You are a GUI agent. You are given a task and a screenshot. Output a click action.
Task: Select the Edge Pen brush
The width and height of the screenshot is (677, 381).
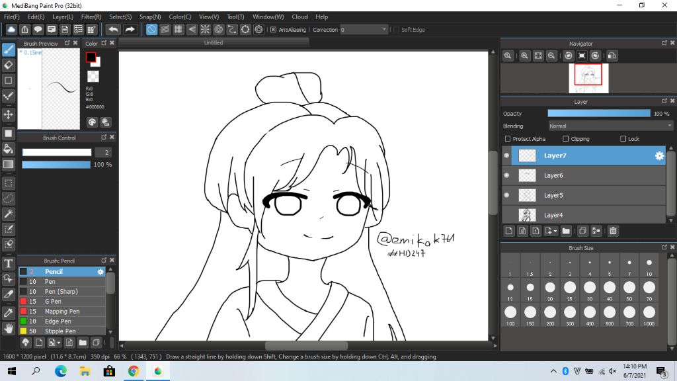click(61, 321)
